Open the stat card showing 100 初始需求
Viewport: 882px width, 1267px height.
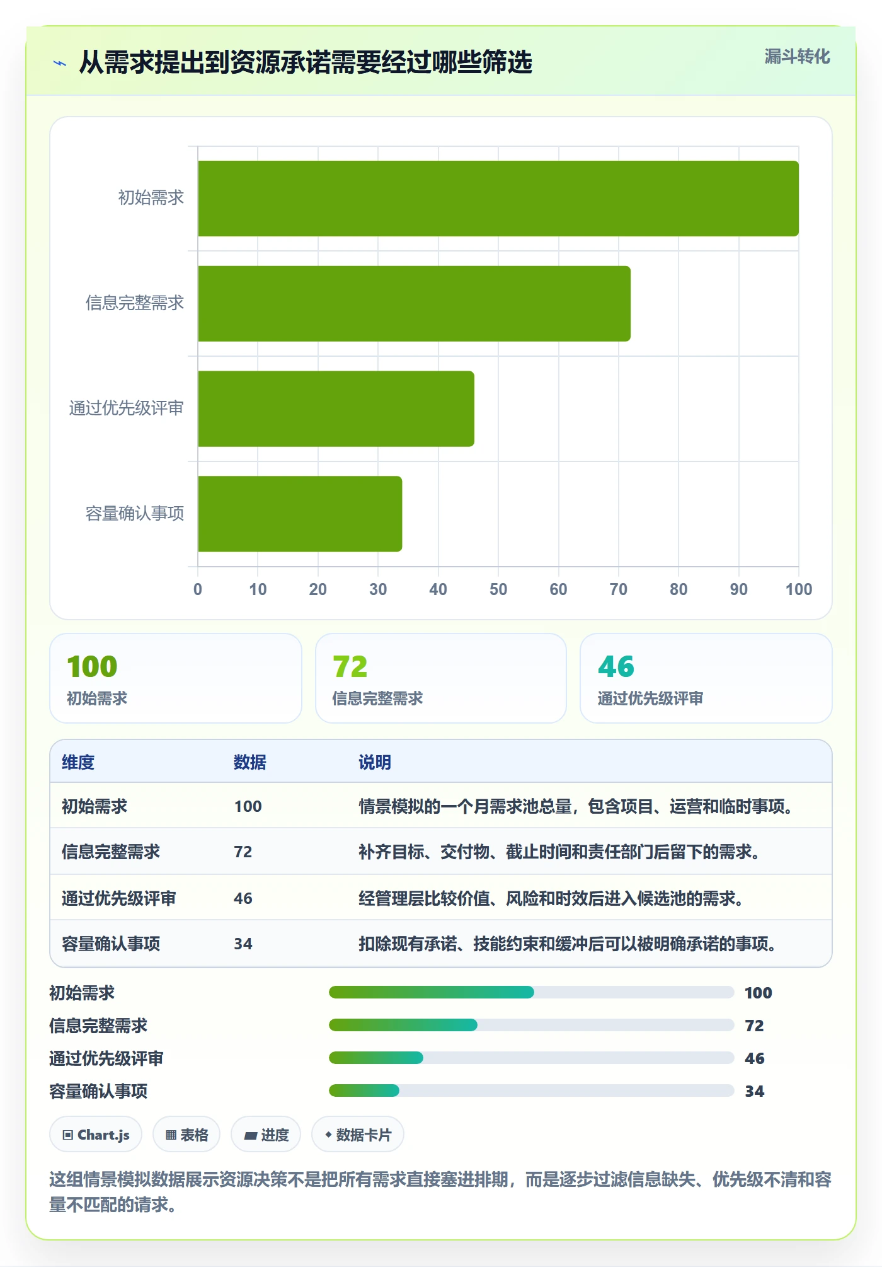tap(176, 678)
